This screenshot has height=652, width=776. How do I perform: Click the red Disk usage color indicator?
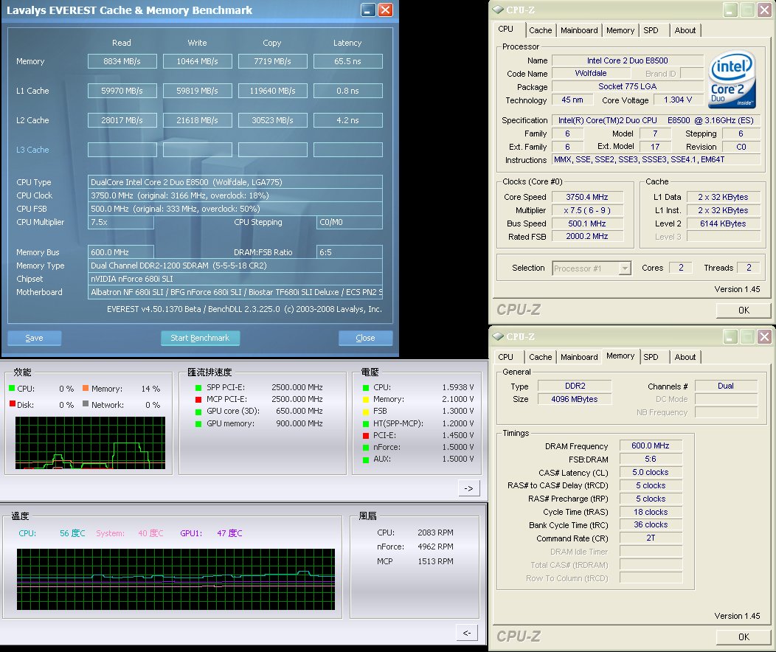pos(12,403)
